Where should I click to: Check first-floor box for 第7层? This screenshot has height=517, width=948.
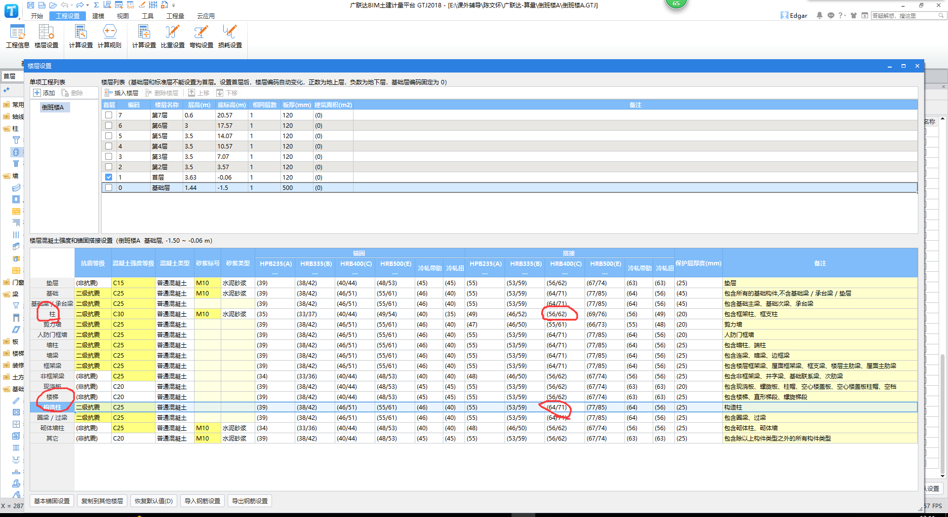click(109, 115)
